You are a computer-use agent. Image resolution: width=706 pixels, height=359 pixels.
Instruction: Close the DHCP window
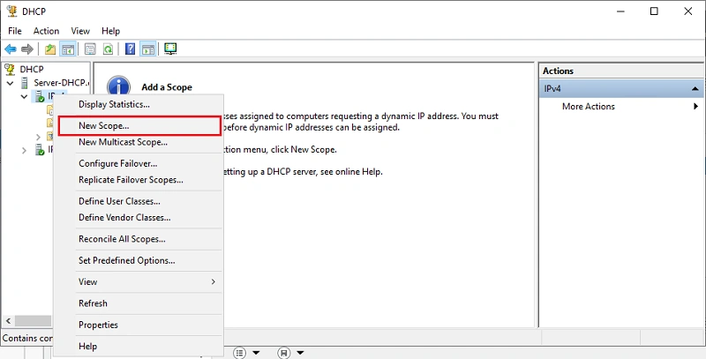[x=688, y=11]
